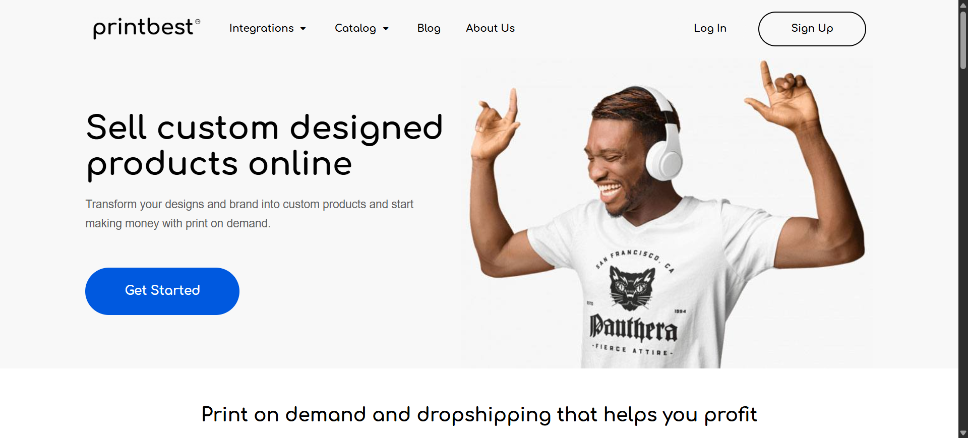
Task: Click the scrollbar down arrow
Action: (963, 433)
